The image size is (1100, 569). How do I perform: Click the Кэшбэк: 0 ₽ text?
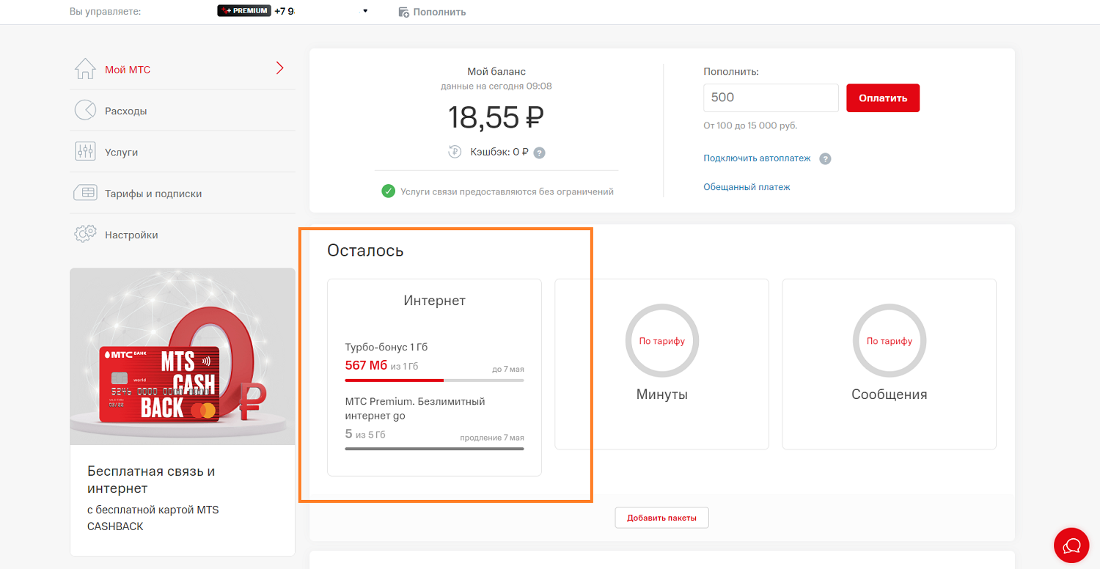click(499, 153)
